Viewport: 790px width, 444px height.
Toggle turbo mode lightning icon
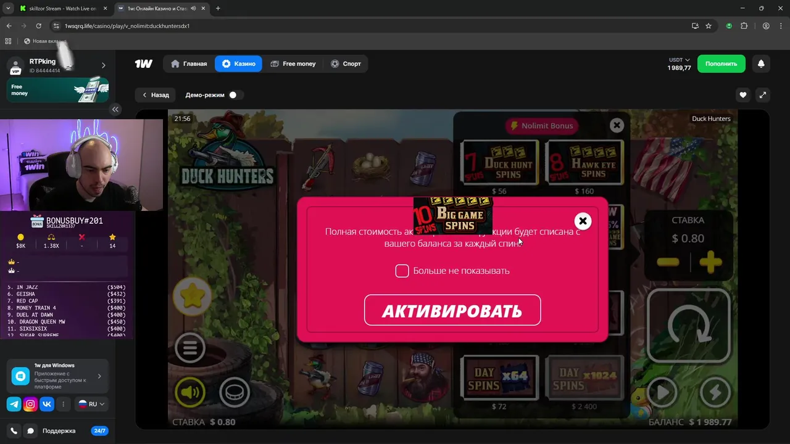[x=715, y=393]
